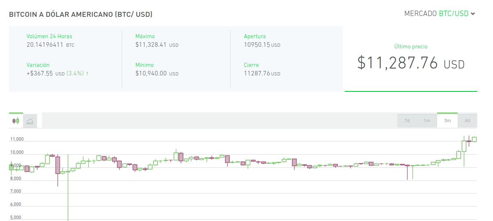
Task: Select the 7d time range tab
Action: point(407,121)
